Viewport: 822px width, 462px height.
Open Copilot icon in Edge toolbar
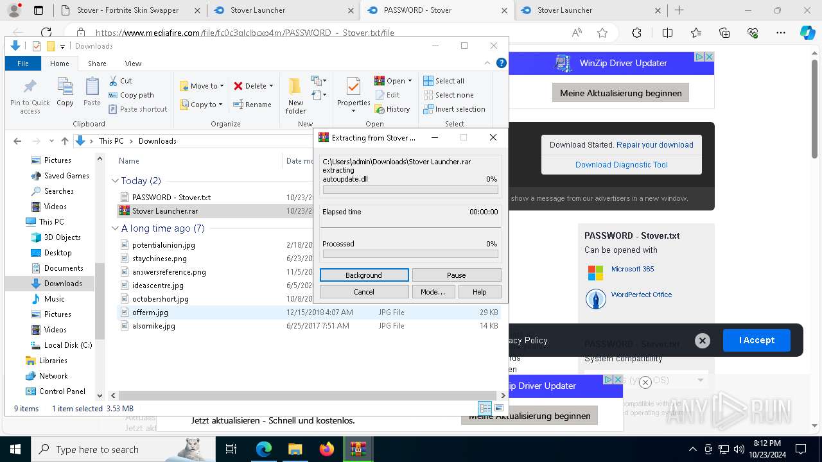[x=807, y=33]
